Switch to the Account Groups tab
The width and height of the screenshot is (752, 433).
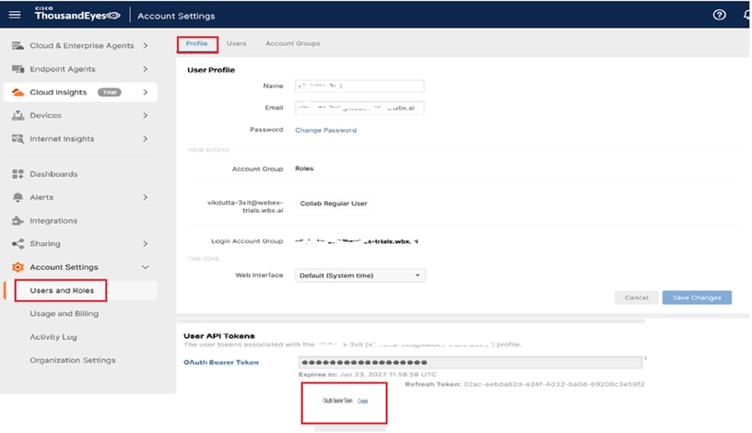[x=292, y=43]
